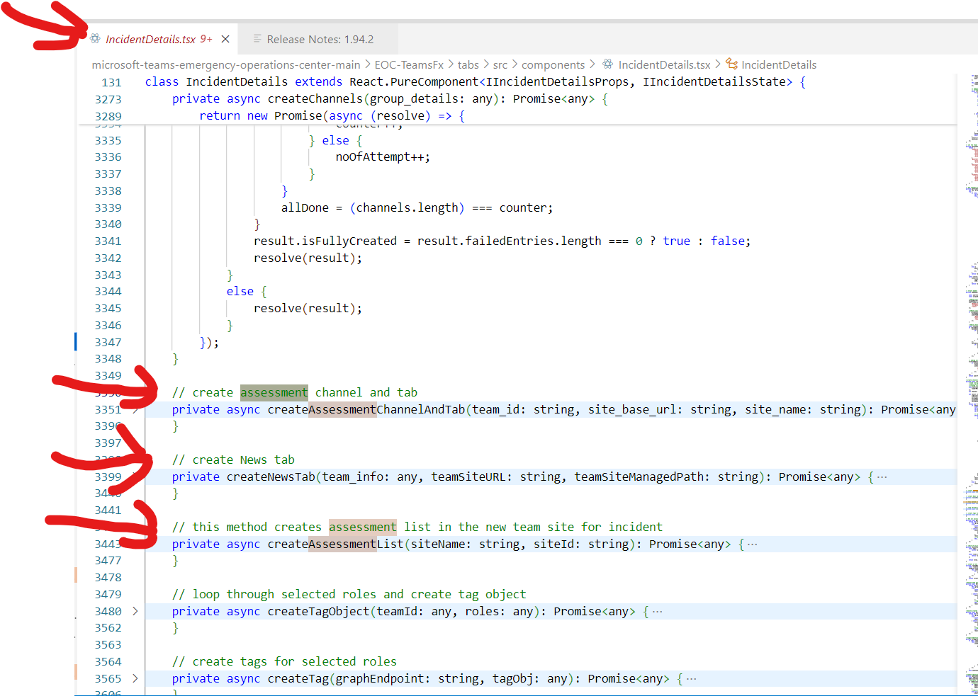
Task: Click 'result.isFullyCreated' on line 3341
Action: point(325,241)
